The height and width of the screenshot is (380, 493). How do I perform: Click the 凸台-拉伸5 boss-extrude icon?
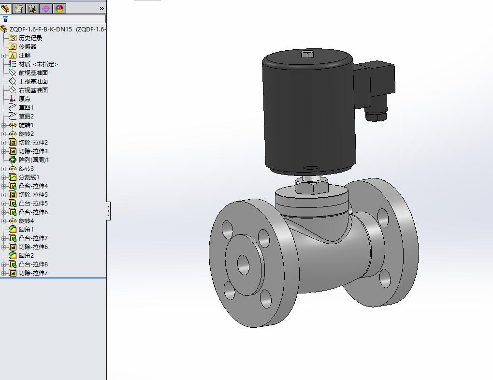tap(12, 203)
